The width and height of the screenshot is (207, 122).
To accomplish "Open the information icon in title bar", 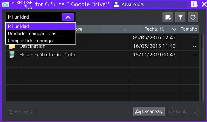I will tap(194, 4).
